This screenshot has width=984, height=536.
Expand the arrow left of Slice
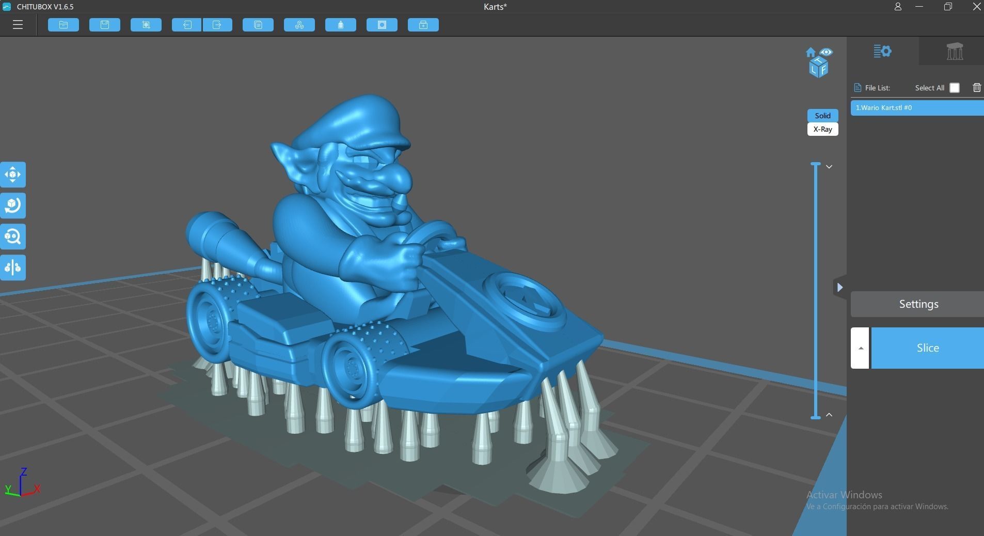[x=860, y=348]
